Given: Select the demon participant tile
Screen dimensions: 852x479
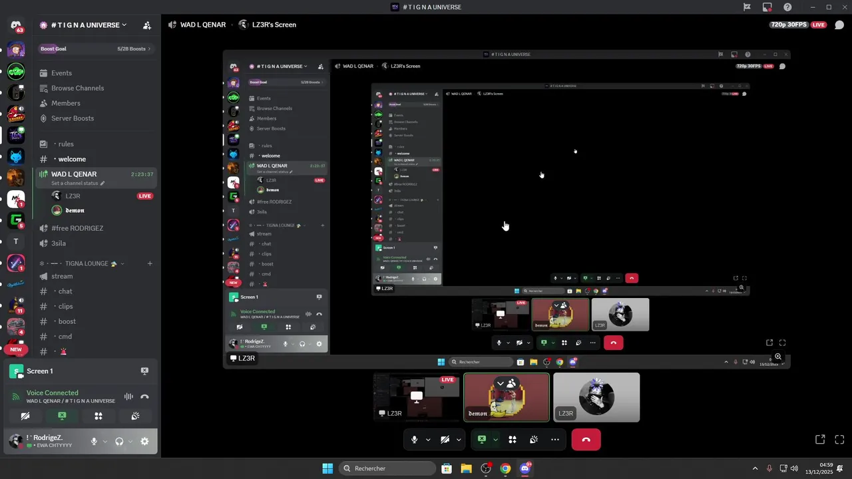Looking at the screenshot, I should [x=507, y=397].
